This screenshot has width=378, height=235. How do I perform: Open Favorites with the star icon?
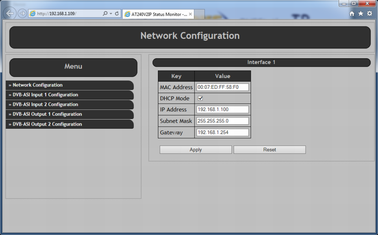[361, 14]
